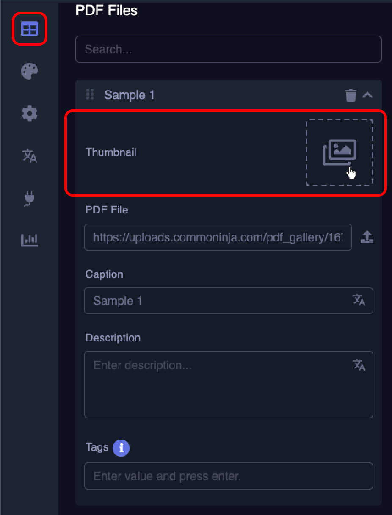The image size is (392, 515).
Task: Translate the Caption field via icon
Action: (x=359, y=300)
